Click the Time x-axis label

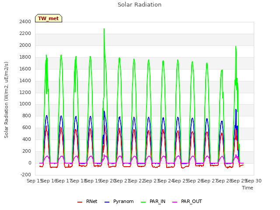click(247, 188)
